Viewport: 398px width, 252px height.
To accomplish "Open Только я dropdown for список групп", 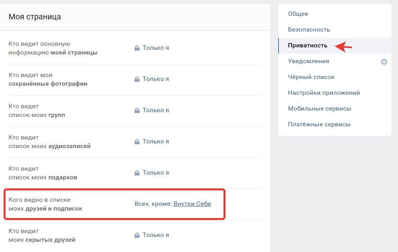I will [x=155, y=110].
